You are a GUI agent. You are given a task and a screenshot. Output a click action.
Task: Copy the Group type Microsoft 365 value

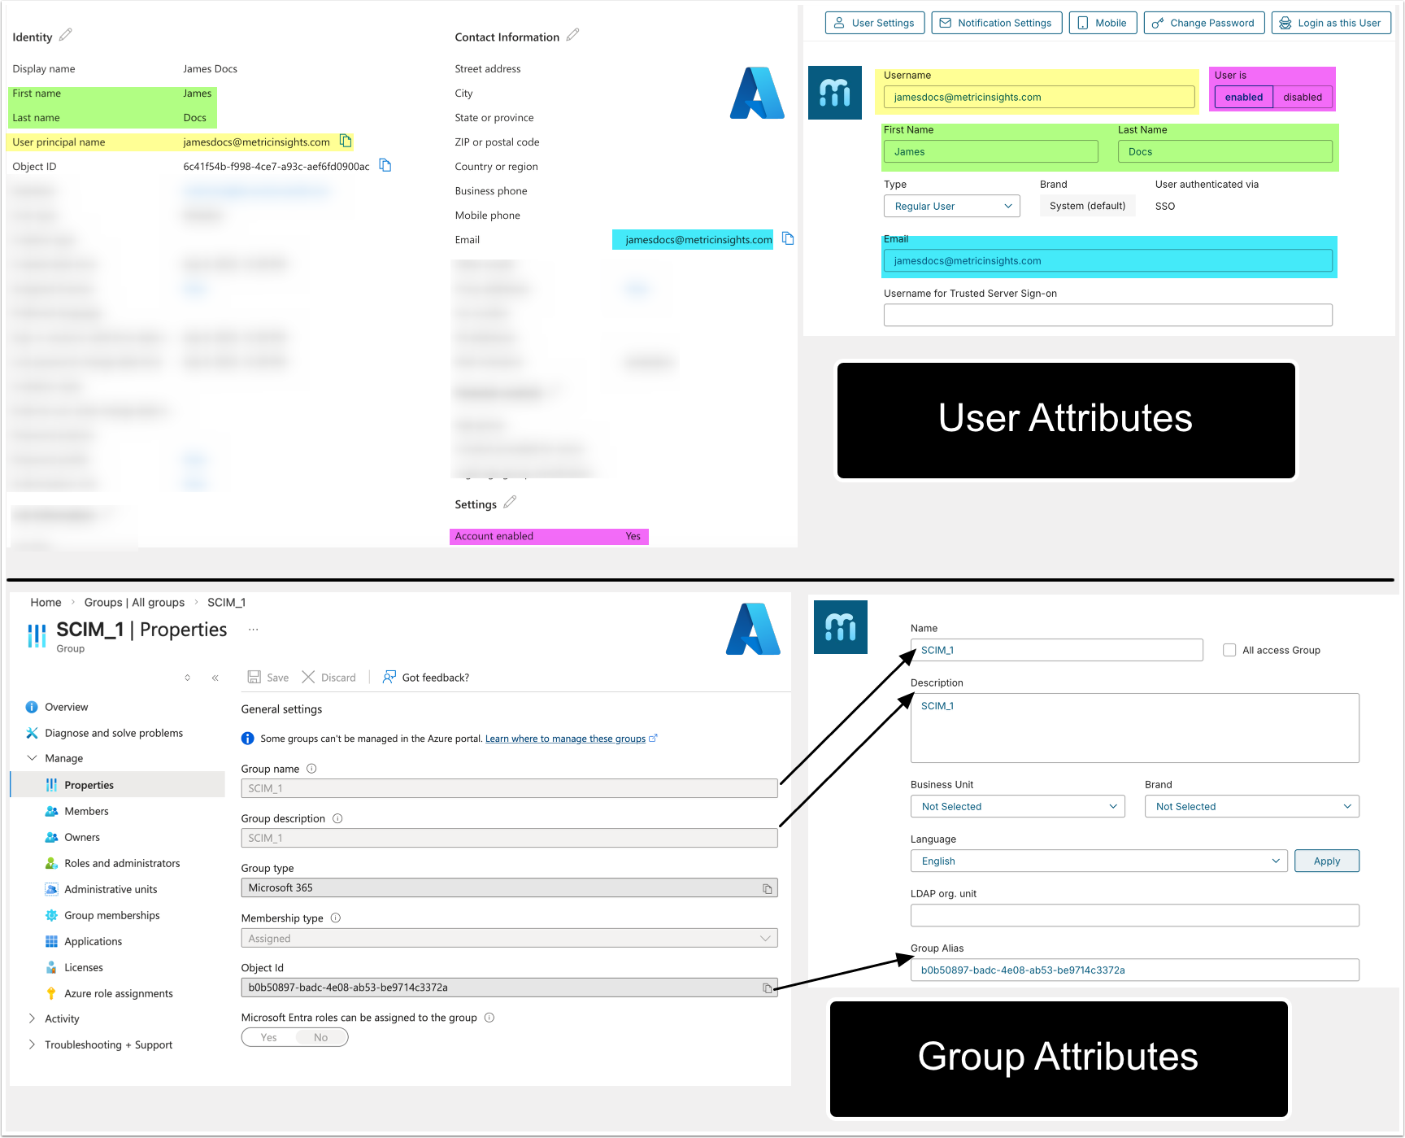pos(767,888)
